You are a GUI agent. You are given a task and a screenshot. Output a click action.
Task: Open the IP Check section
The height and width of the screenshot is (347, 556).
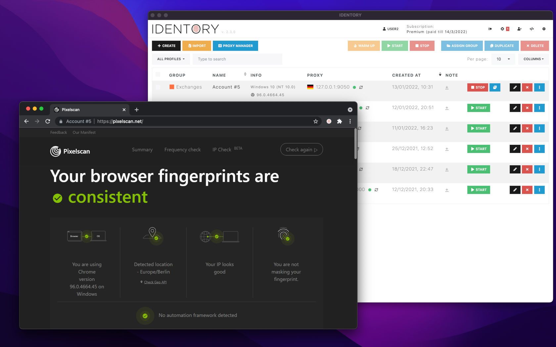pyautogui.click(x=222, y=150)
